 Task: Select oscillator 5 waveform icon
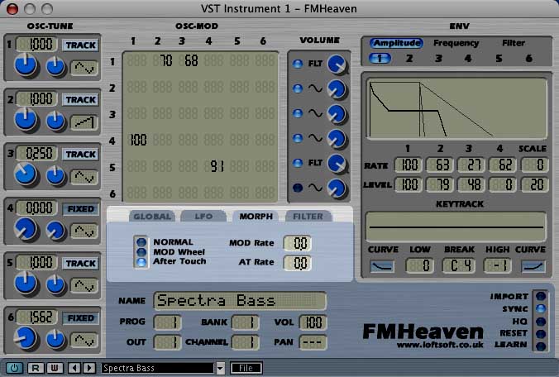tap(84, 285)
